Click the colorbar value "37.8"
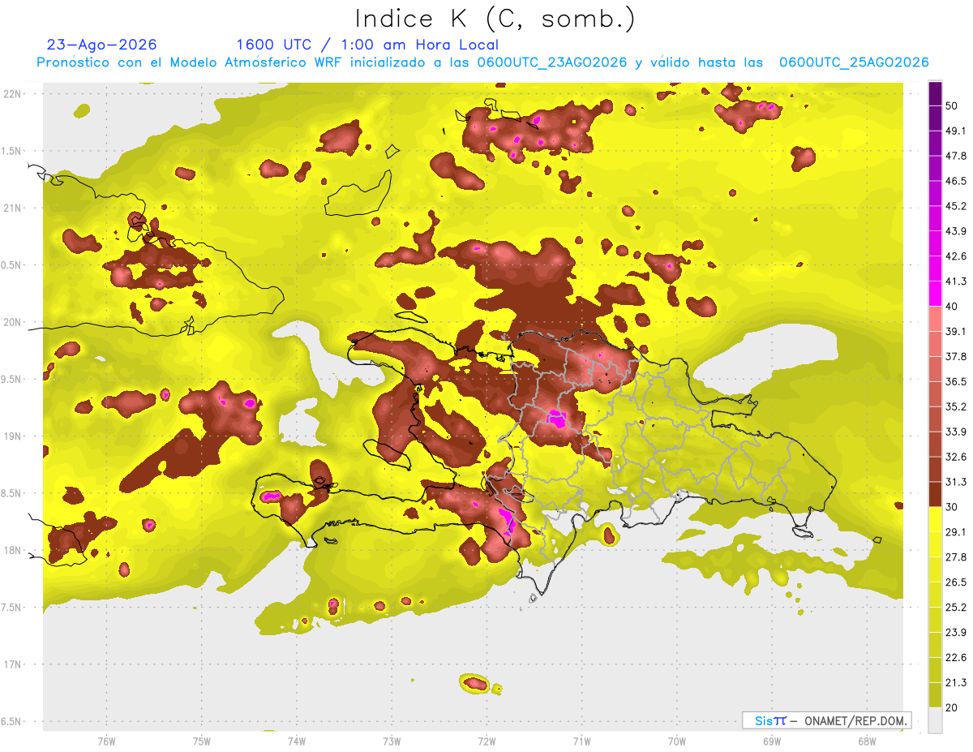Screen dimensions: 973x752 tap(957, 356)
